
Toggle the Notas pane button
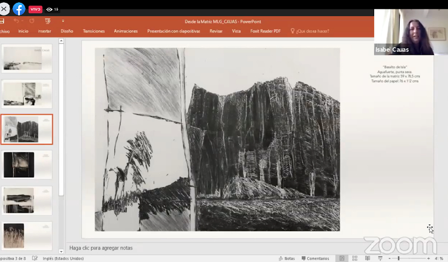287,258
